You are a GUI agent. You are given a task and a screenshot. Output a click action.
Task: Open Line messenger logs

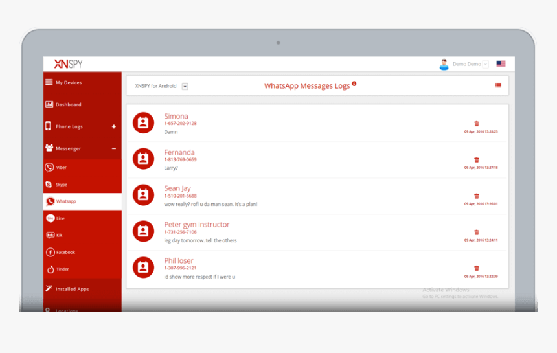pyautogui.click(x=82, y=218)
